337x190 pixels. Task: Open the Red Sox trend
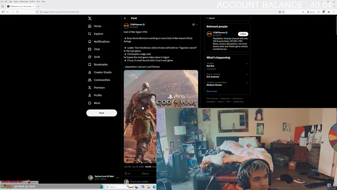pos(210,66)
